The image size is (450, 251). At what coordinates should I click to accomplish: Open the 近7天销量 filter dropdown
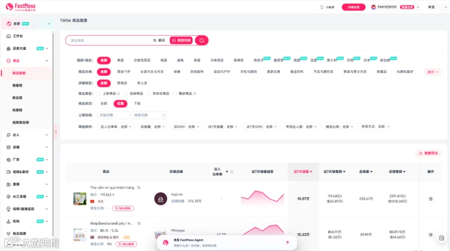tap(222, 127)
